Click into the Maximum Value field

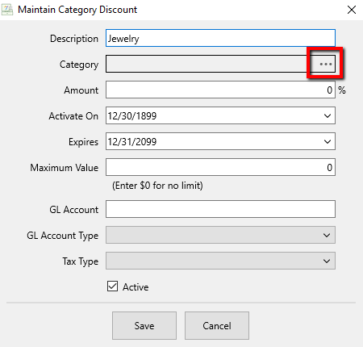click(x=220, y=167)
